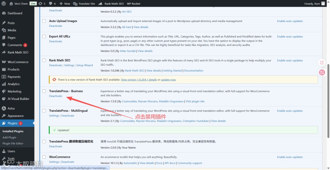
Task: Click the Pages icon in sidebar
Action: click(4, 38)
